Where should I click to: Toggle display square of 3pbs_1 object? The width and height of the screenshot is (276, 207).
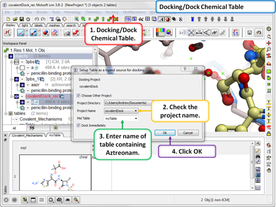(17, 79)
